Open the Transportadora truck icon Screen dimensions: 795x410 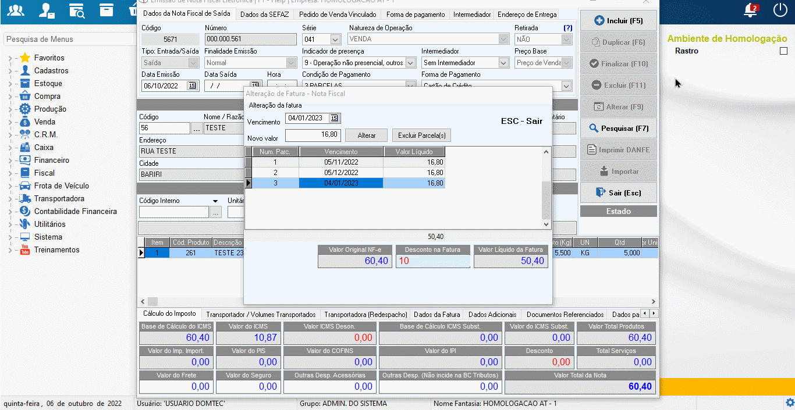point(24,198)
